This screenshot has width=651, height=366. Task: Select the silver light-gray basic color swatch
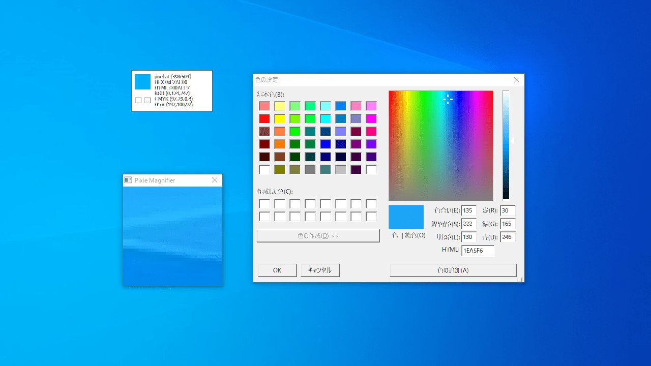point(341,169)
